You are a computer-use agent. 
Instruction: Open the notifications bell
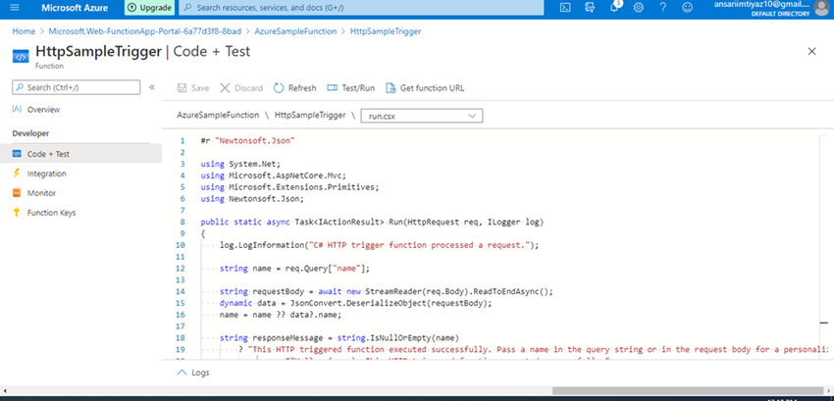pyautogui.click(x=614, y=7)
